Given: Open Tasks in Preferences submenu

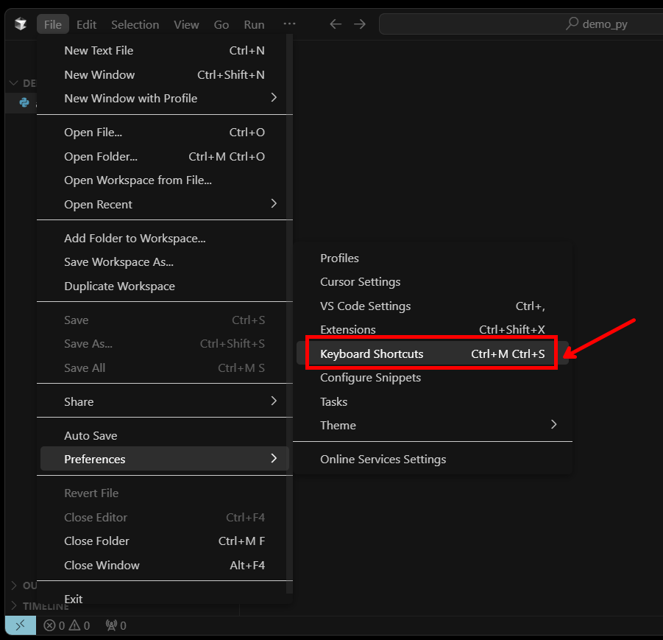Looking at the screenshot, I should (433, 401).
